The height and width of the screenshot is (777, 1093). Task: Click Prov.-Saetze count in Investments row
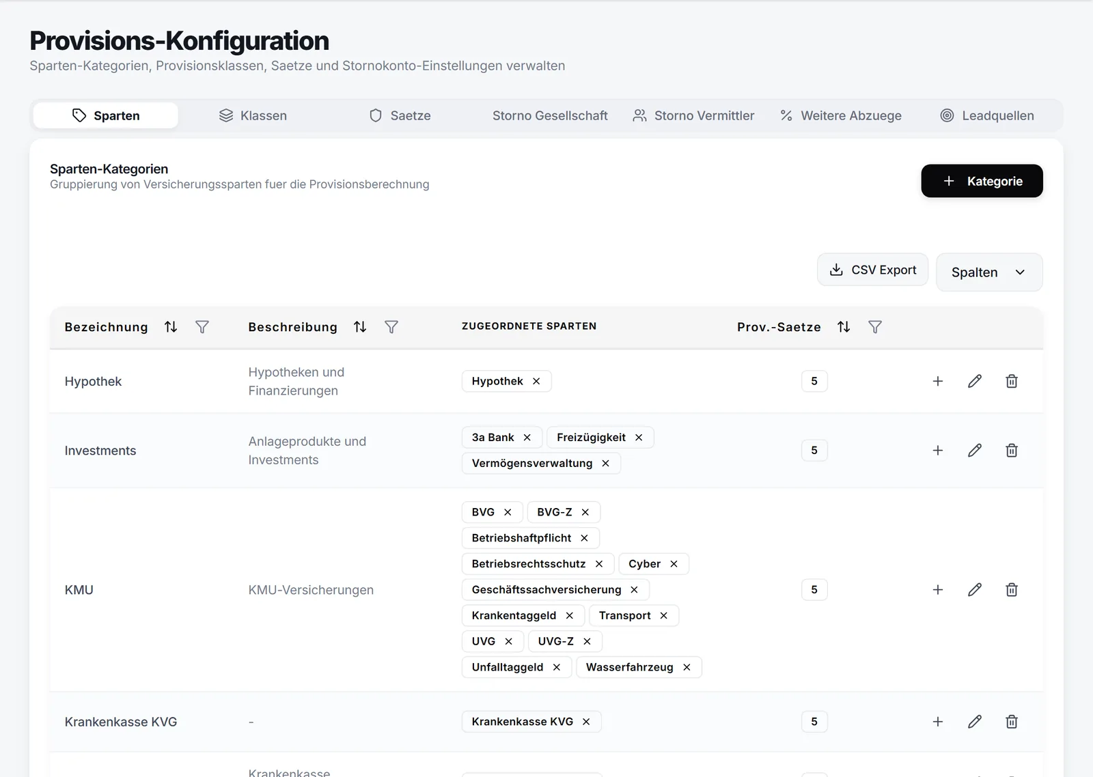click(814, 450)
